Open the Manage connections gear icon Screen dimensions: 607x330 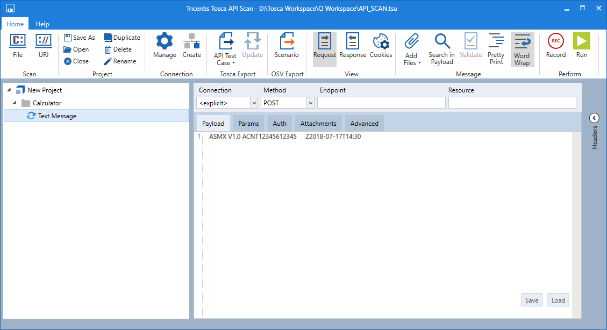[x=165, y=45]
